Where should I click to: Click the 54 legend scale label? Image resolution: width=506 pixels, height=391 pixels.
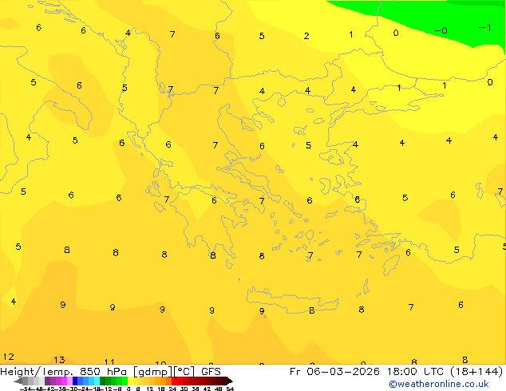(230, 389)
